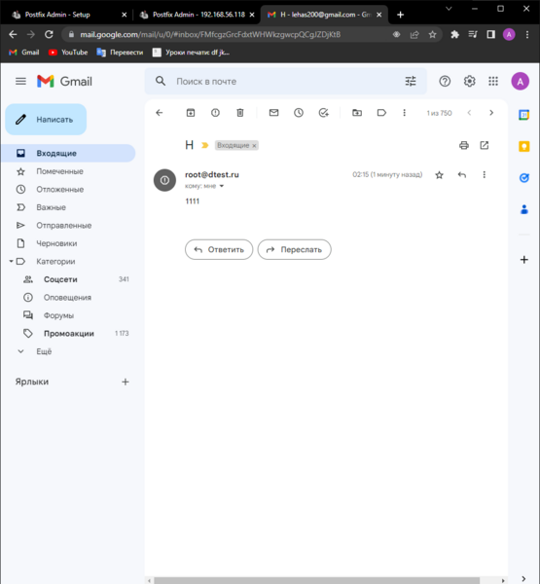Go to the next message arrow
This screenshot has height=584, width=540.
[491, 113]
